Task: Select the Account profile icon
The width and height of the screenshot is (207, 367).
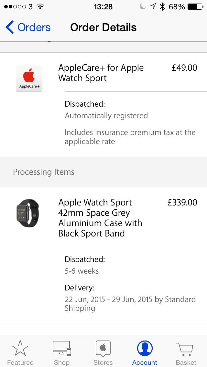Action: click(145, 348)
